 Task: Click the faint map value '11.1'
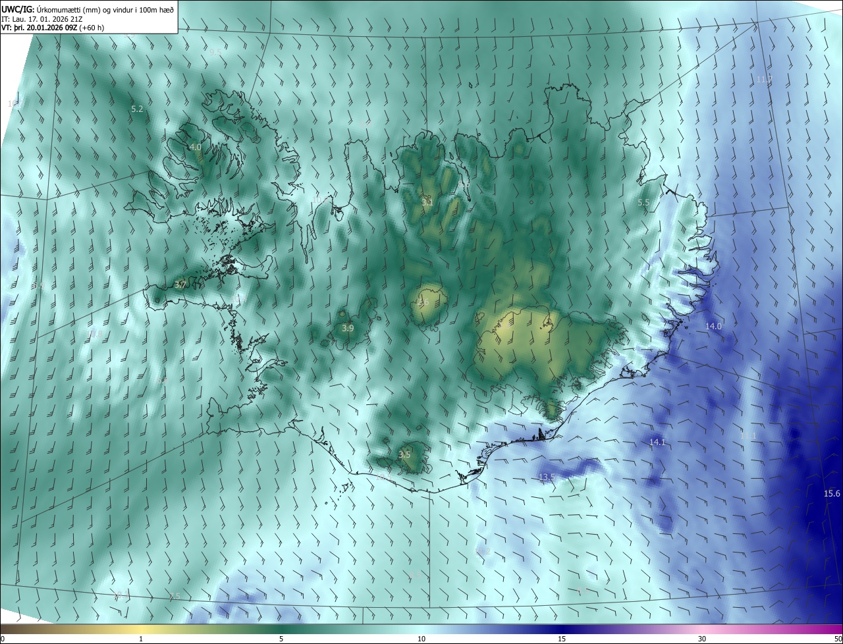click(x=748, y=436)
